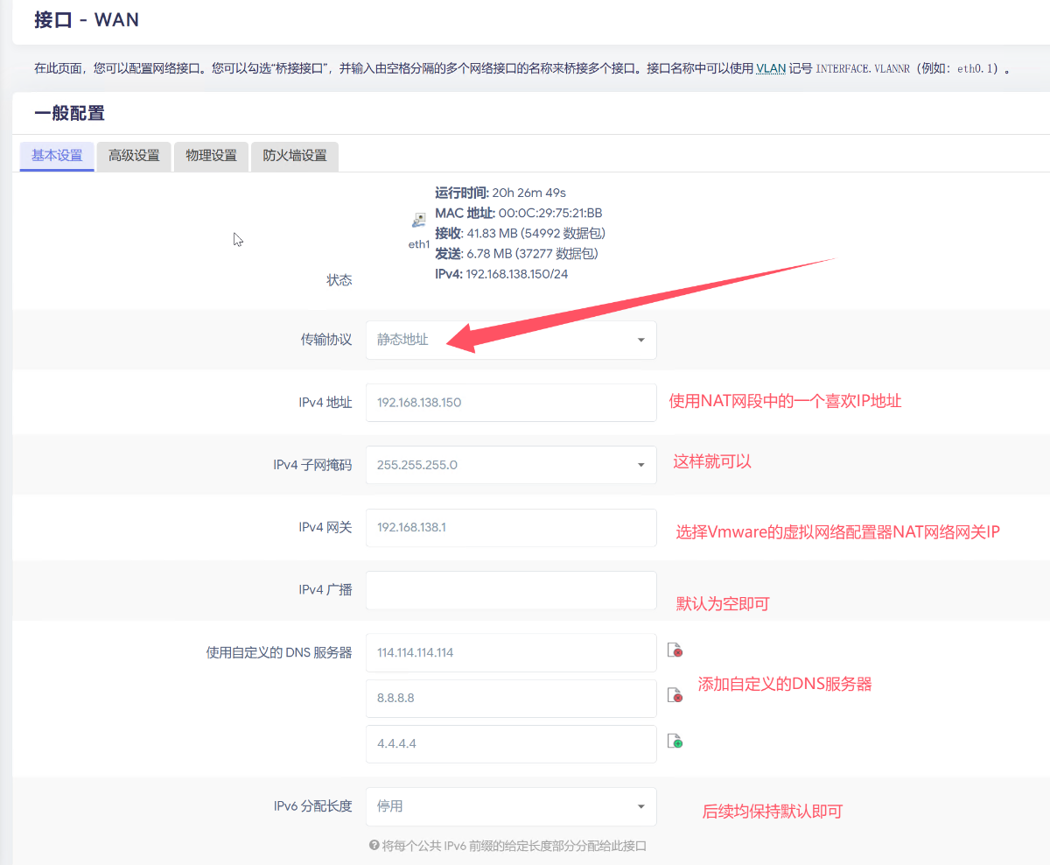This screenshot has height=865, width=1050.
Task: Switch to the 高级设置 tab
Action: [134, 156]
